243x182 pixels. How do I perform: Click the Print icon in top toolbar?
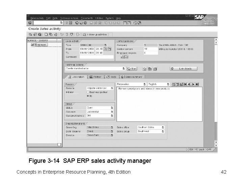[91, 23]
